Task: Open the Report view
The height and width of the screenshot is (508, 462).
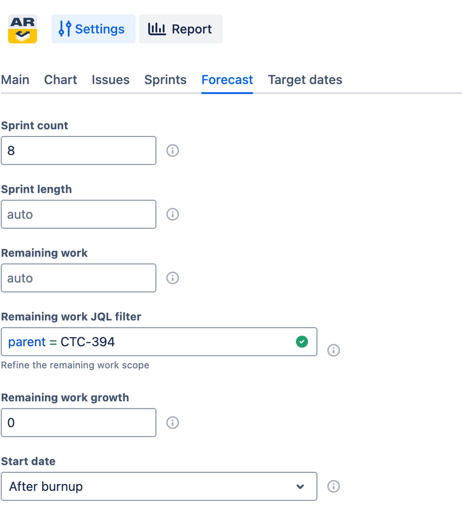Action: 181,29
